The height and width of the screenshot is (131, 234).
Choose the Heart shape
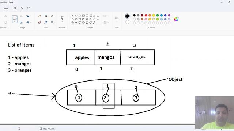coord(91,23)
